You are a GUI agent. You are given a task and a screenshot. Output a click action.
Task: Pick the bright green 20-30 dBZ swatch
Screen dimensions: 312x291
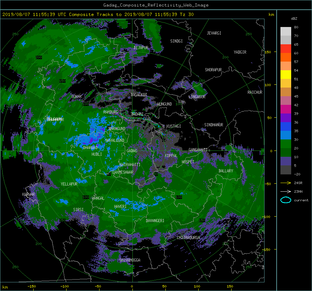(286, 144)
